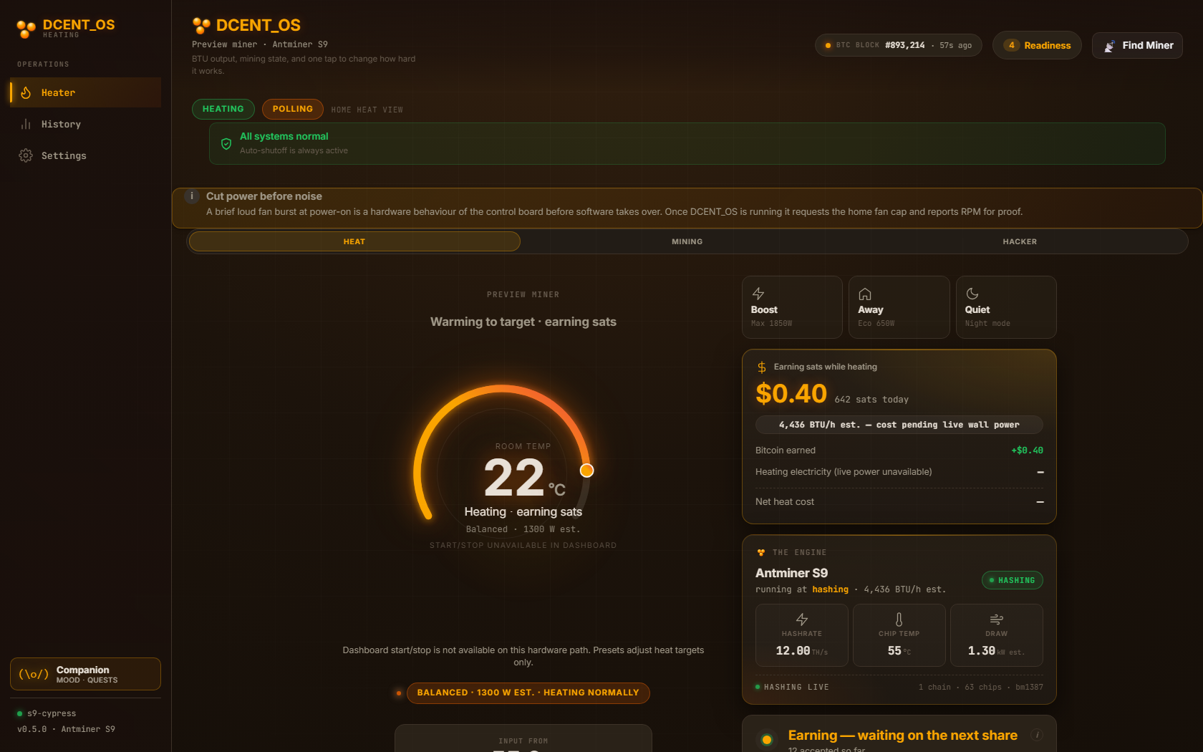Click the 642 sats today text
This screenshot has height=752, width=1203.
click(871, 400)
